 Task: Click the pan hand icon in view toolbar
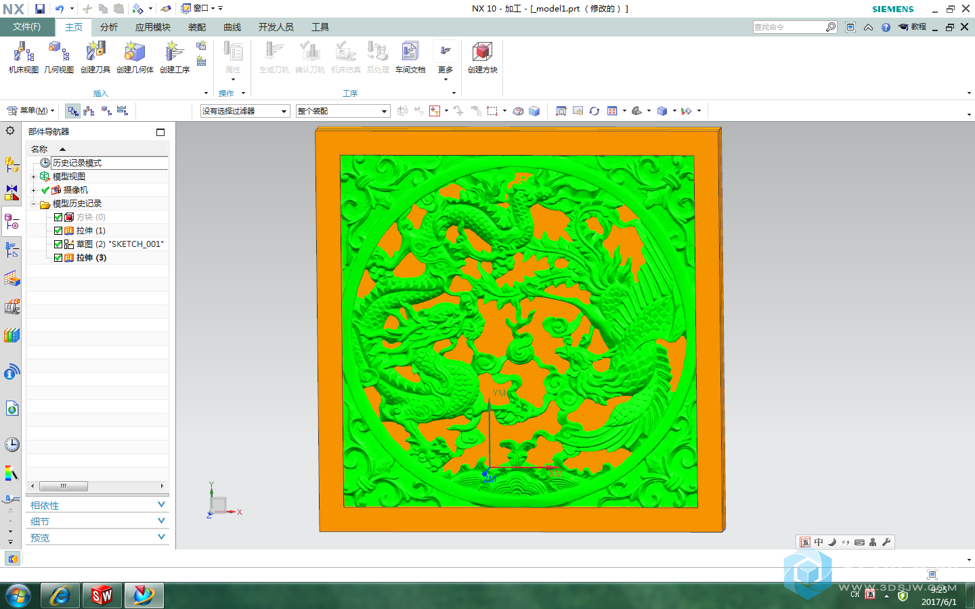coord(578,111)
